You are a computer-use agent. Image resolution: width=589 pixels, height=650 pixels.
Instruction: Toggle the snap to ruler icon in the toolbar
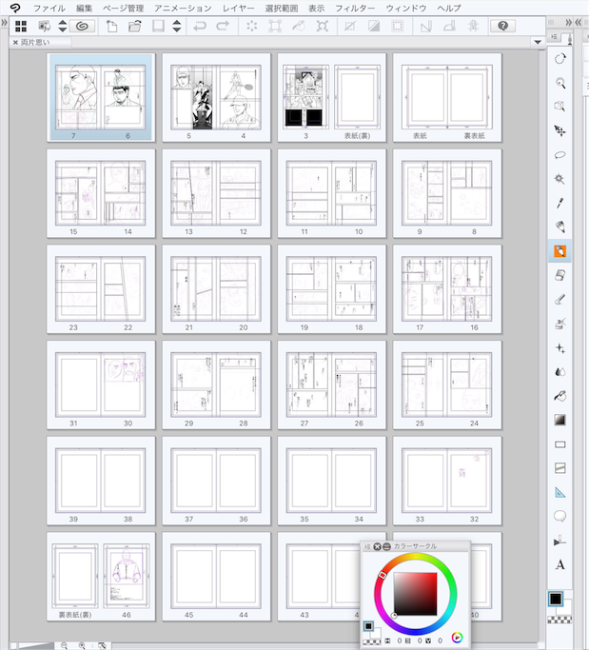[x=425, y=26]
